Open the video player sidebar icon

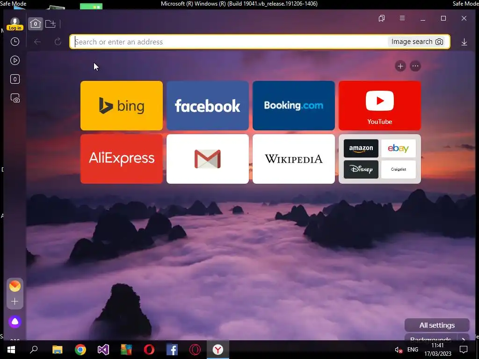15,60
